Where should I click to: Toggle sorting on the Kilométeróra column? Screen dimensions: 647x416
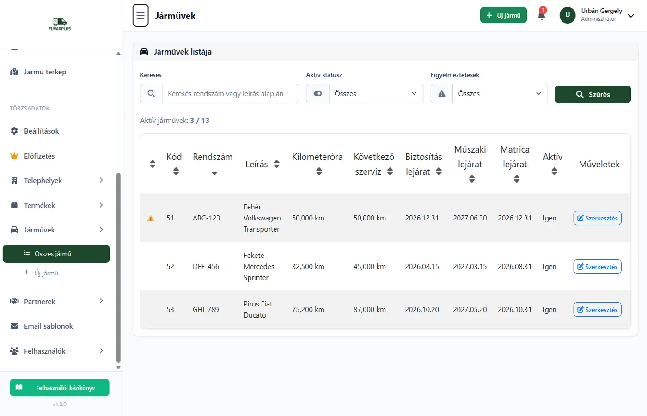pos(319,171)
